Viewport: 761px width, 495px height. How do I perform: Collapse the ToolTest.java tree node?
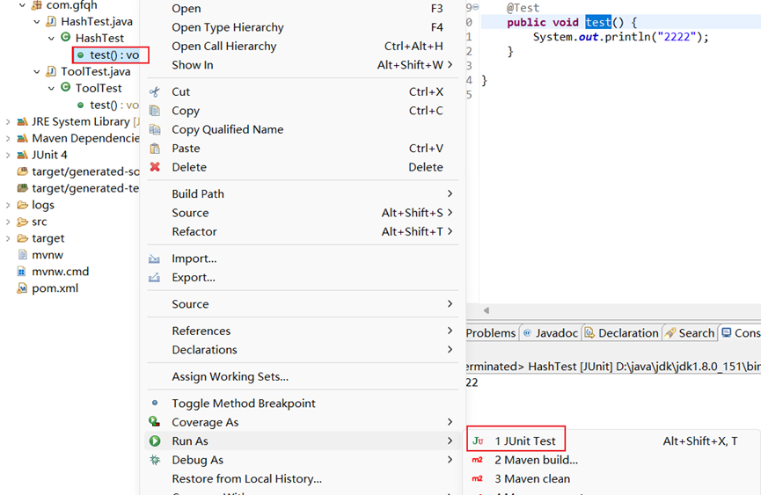coord(37,72)
